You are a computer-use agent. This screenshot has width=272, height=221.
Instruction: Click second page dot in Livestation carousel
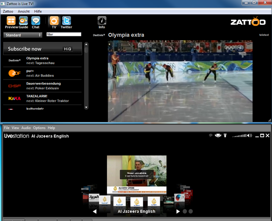191,211
